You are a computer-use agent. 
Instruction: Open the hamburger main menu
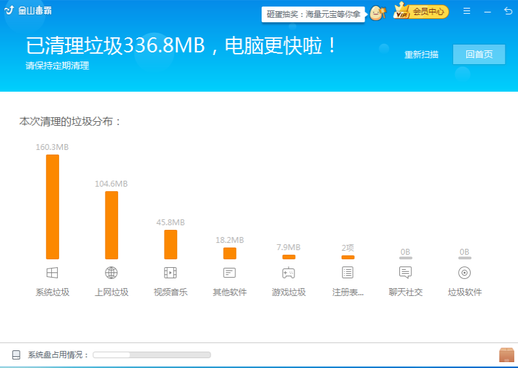coord(467,11)
